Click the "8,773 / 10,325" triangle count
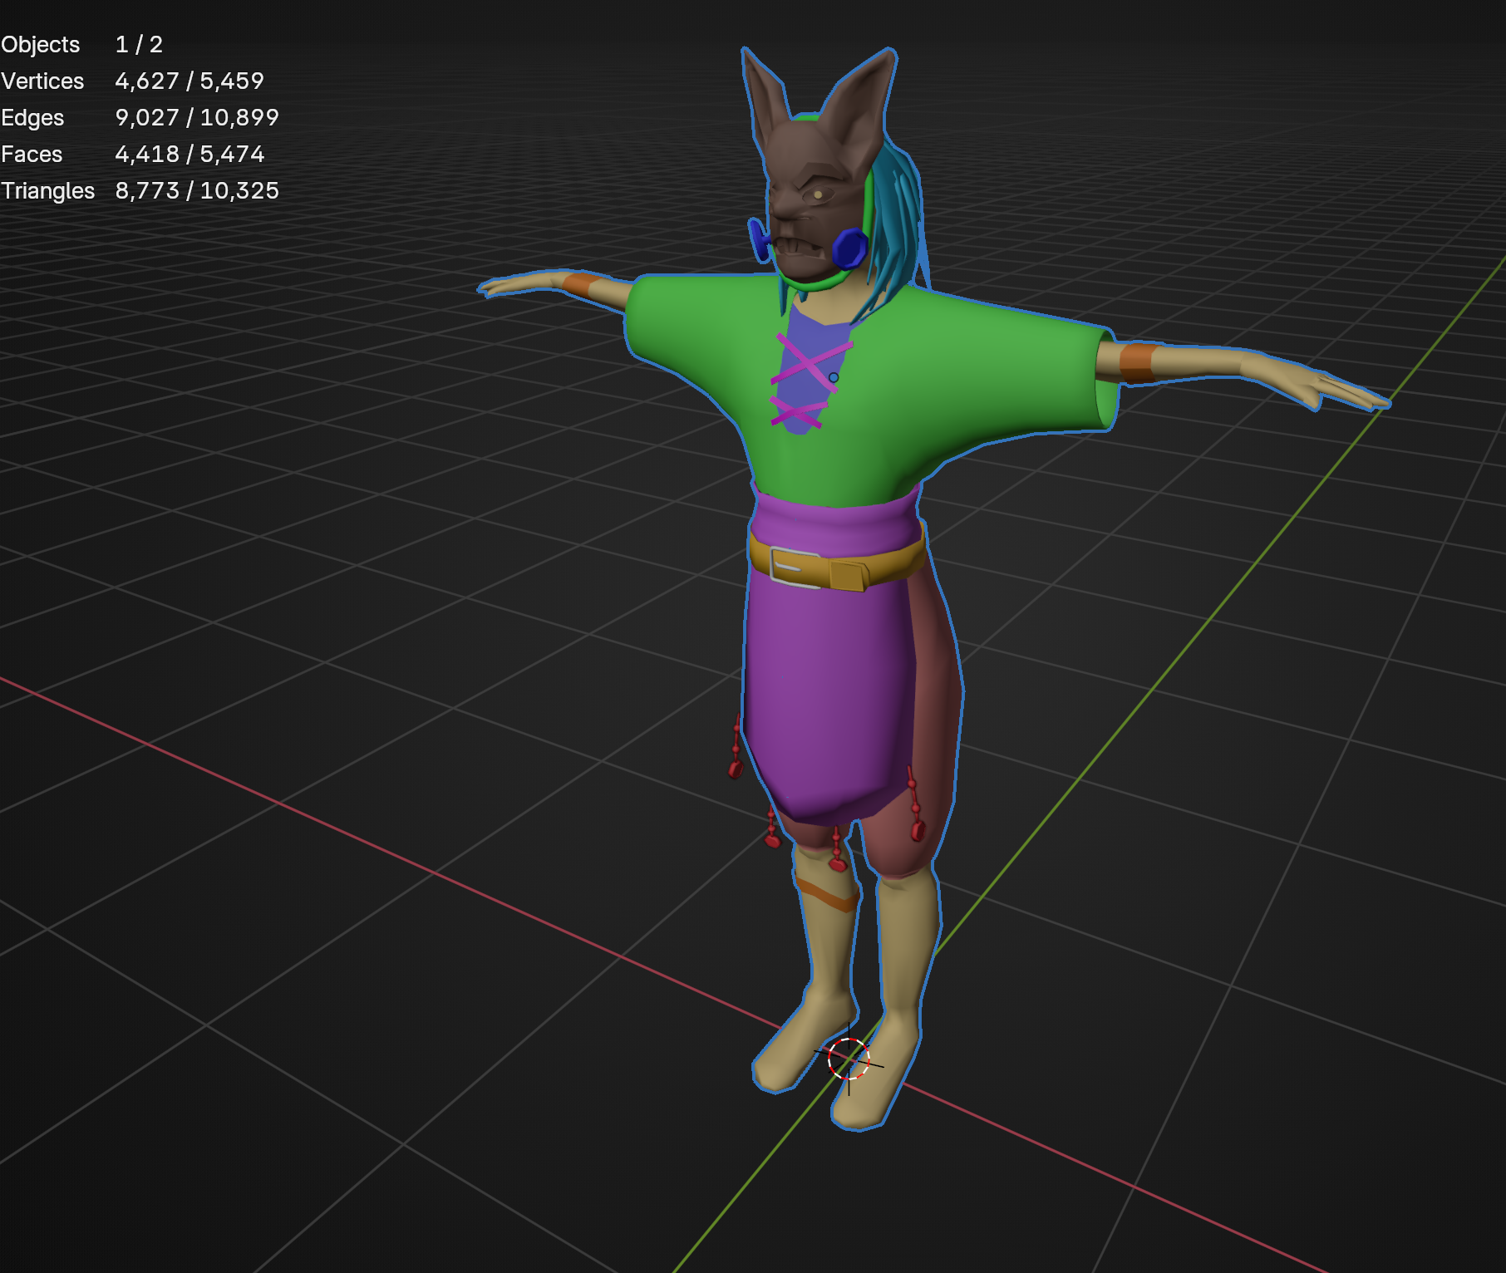Screen dimensions: 1506x1273 click(197, 191)
